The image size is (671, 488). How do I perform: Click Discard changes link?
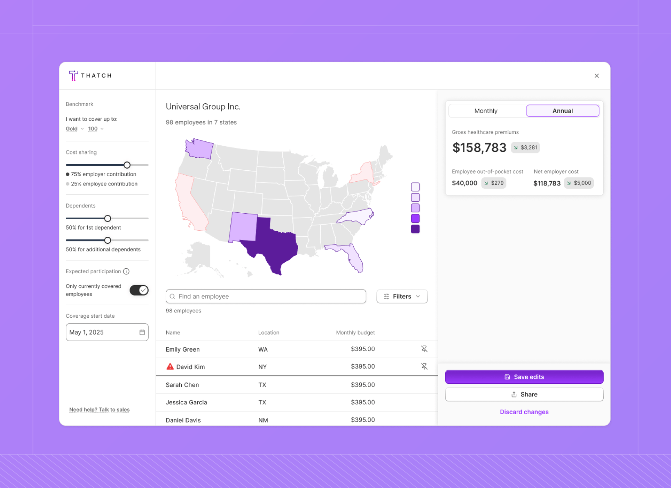point(524,412)
